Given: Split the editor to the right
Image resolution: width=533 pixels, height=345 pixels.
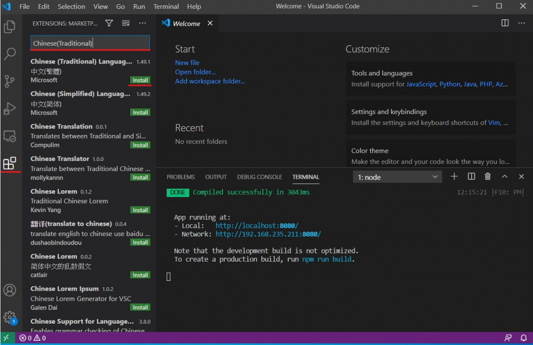Looking at the screenshot, I should tap(505, 23).
